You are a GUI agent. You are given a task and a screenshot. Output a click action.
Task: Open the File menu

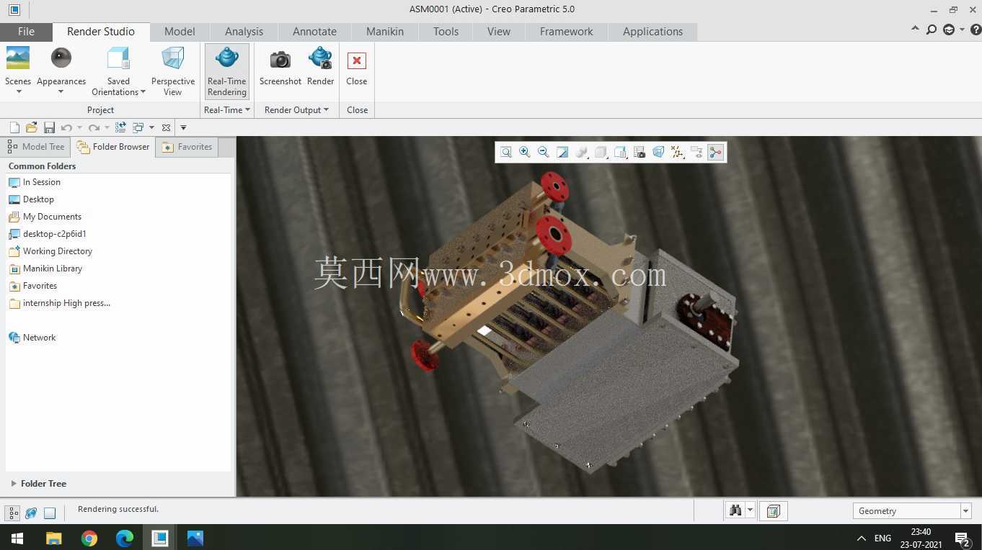[26, 32]
